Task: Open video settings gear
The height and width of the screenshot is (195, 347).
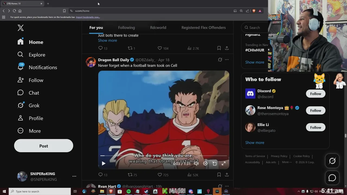Action: click(x=205, y=163)
